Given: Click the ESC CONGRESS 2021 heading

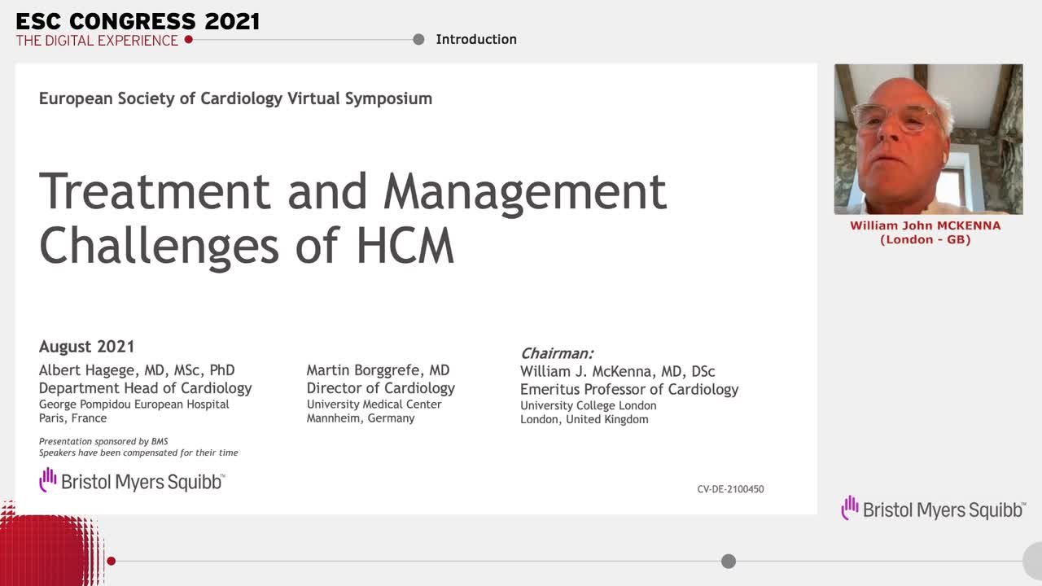Looking at the screenshot, I should 138,21.
